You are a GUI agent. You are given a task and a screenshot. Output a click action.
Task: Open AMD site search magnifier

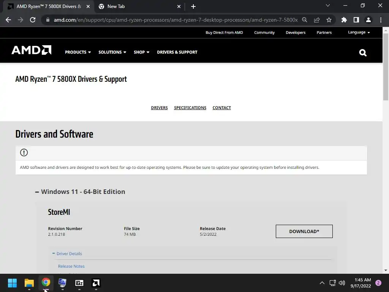coord(363,52)
